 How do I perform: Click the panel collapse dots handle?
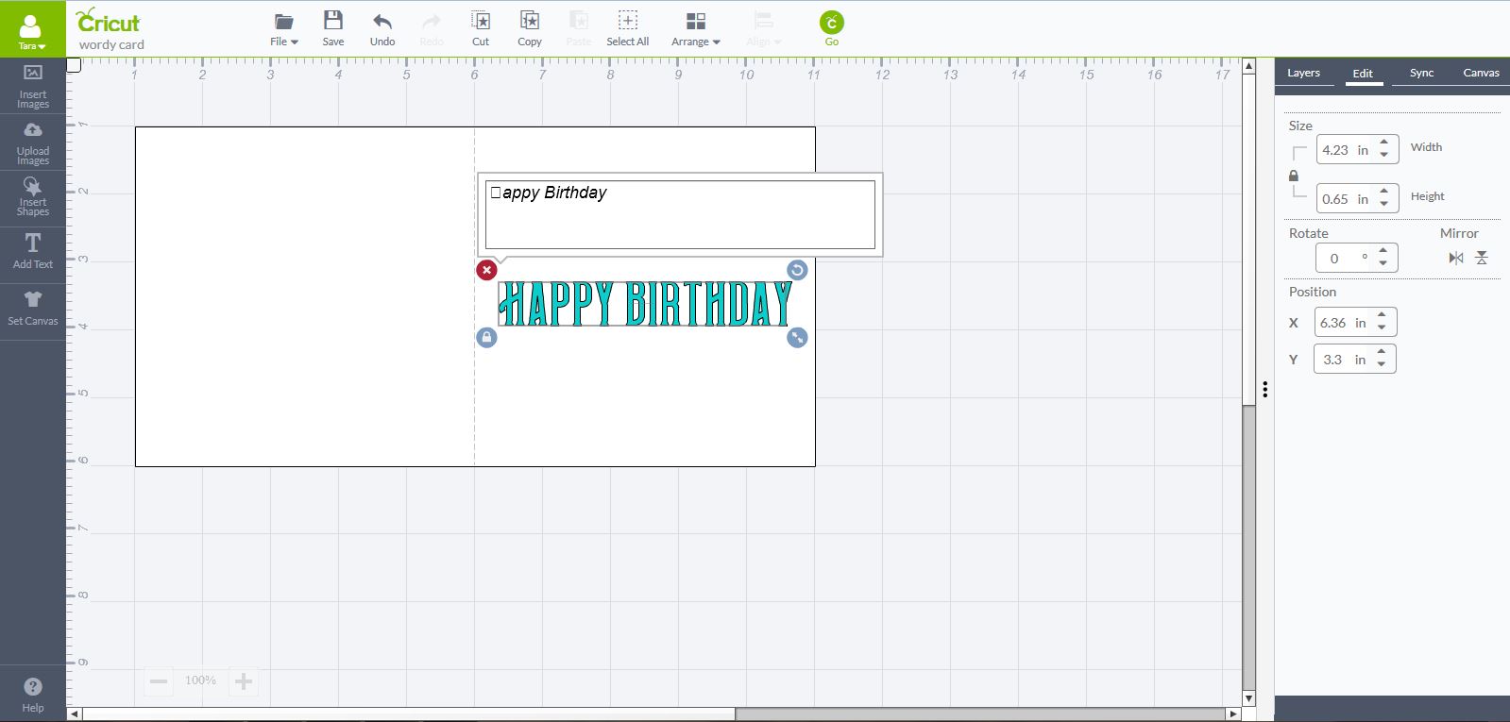[x=1264, y=389]
